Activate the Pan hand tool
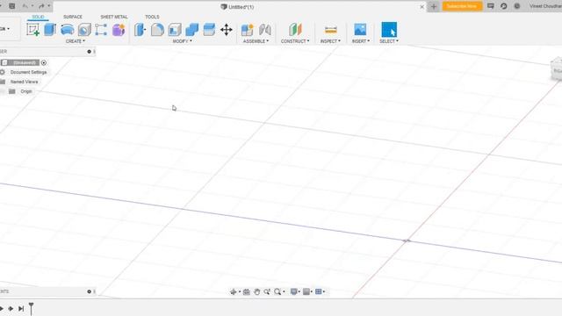Viewport: 562px width, 316px height. click(x=257, y=291)
